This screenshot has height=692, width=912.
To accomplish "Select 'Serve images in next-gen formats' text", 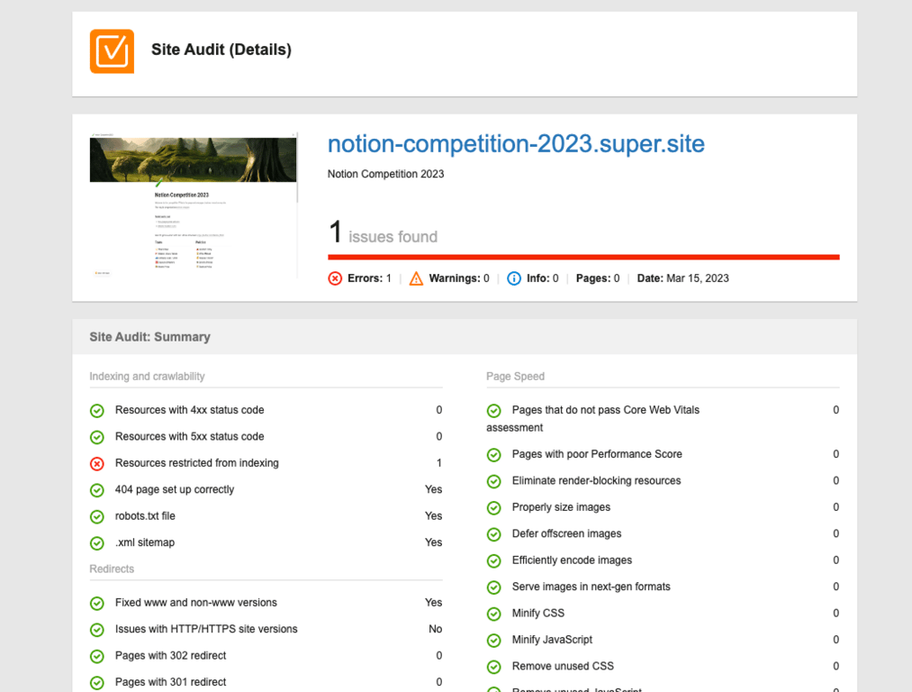I will tap(591, 587).
